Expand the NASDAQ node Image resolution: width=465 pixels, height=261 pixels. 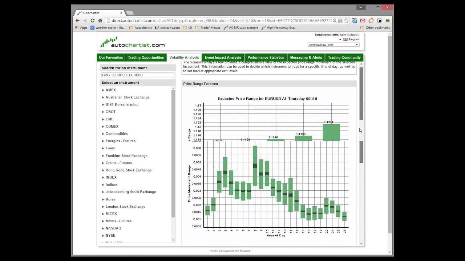click(x=103, y=228)
